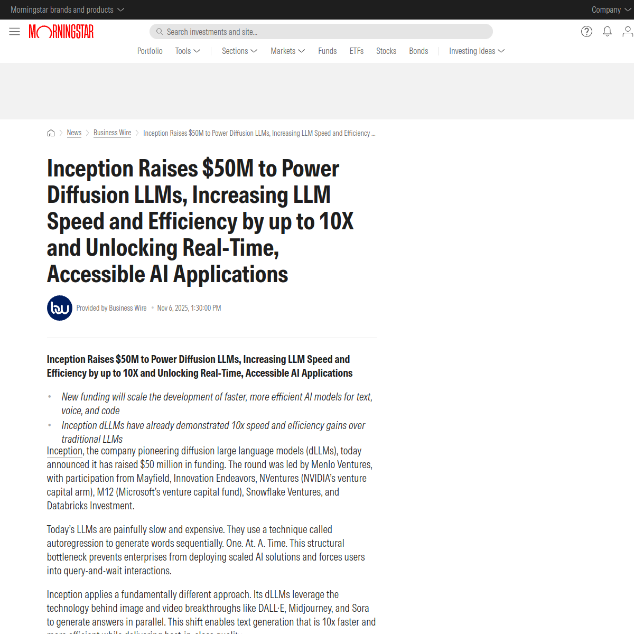Open the Portfolio page
Image resolution: width=634 pixels, height=634 pixels.
pos(150,51)
